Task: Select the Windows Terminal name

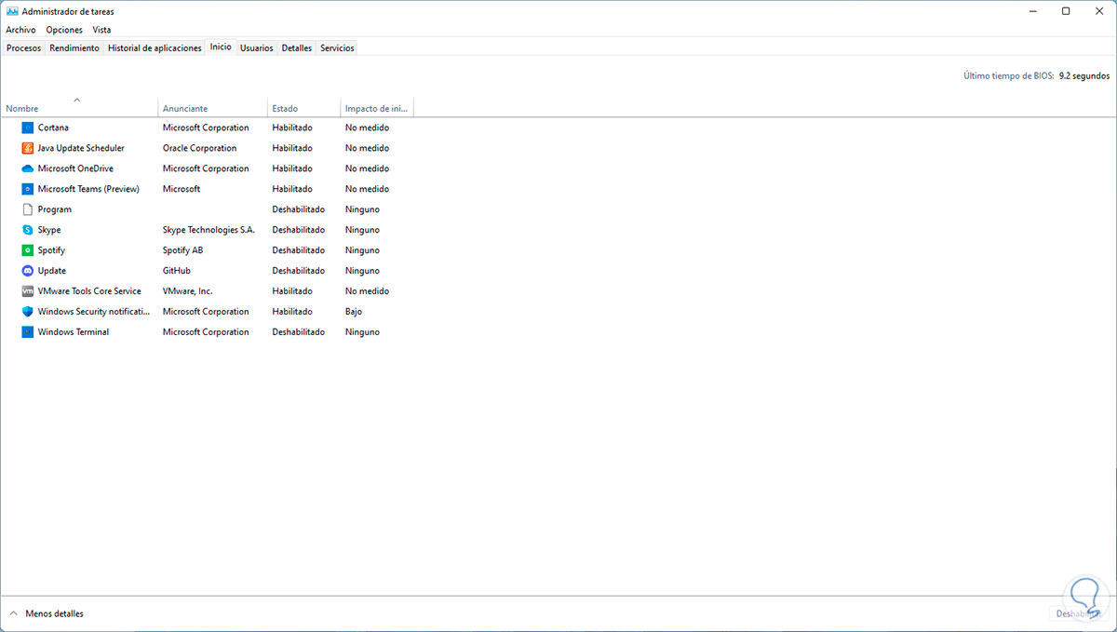Action: pos(74,332)
